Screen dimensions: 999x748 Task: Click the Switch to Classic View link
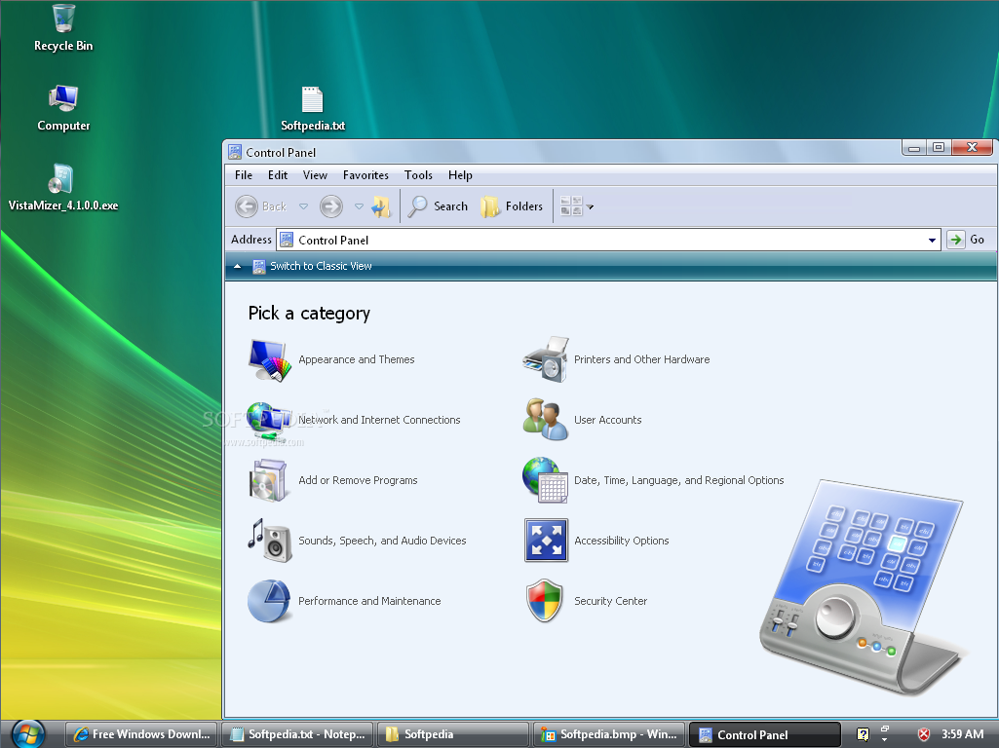click(x=321, y=266)
